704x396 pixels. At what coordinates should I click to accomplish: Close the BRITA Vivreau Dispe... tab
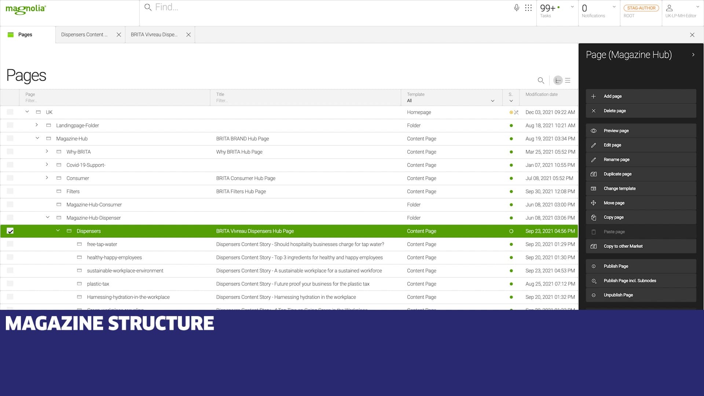pyautogui.click(x=188, y=35)
